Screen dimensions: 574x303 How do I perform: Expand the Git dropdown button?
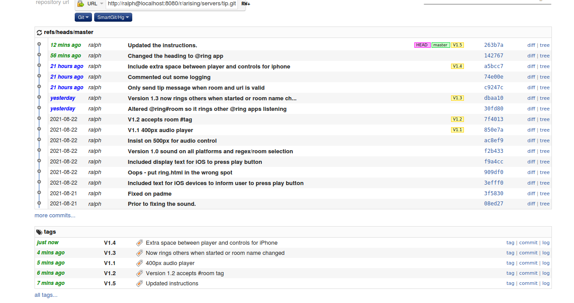pyautogui.click(x=83, y=17)
